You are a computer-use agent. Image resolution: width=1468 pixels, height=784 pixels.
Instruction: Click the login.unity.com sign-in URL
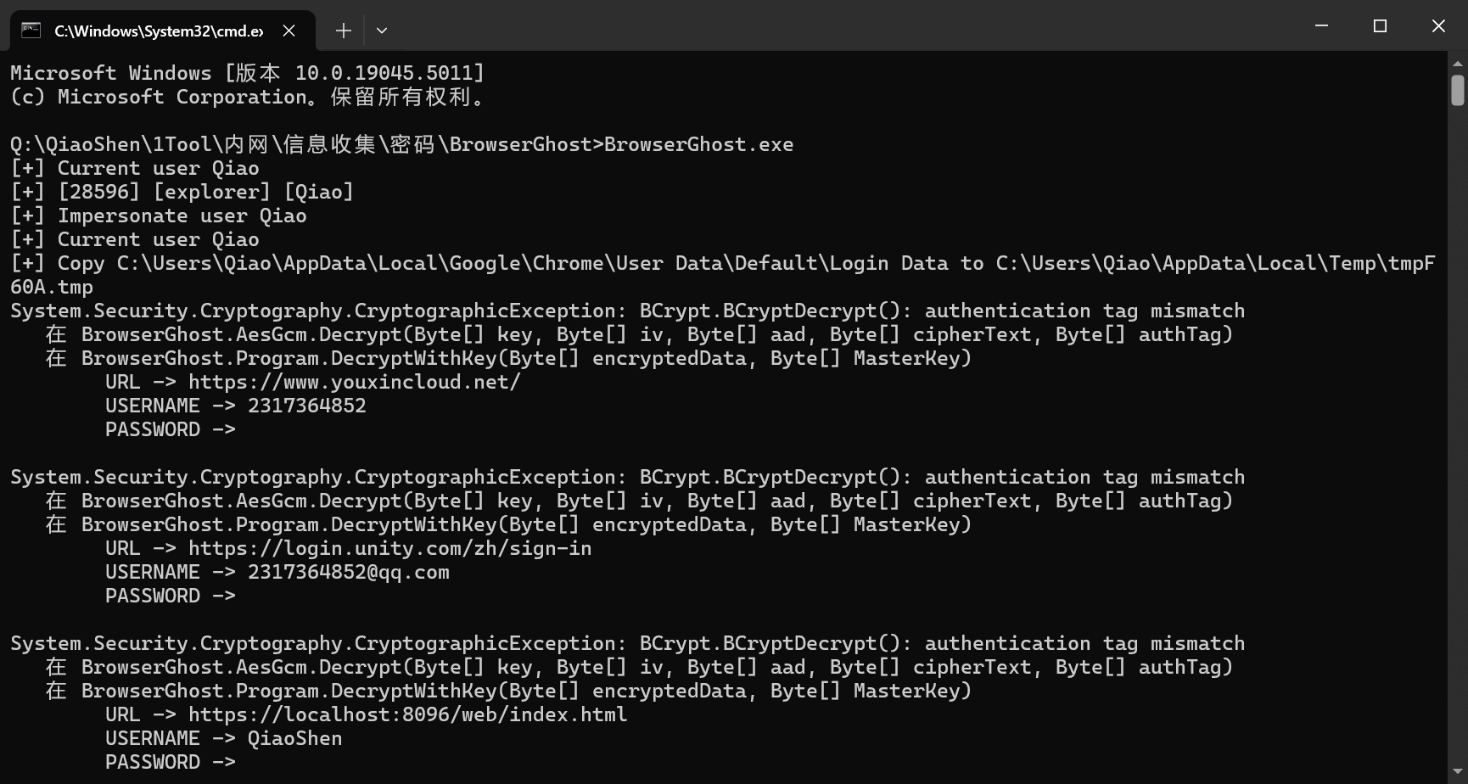[389, 548]
